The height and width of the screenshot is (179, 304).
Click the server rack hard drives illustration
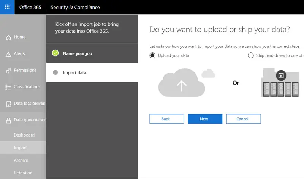282,83
